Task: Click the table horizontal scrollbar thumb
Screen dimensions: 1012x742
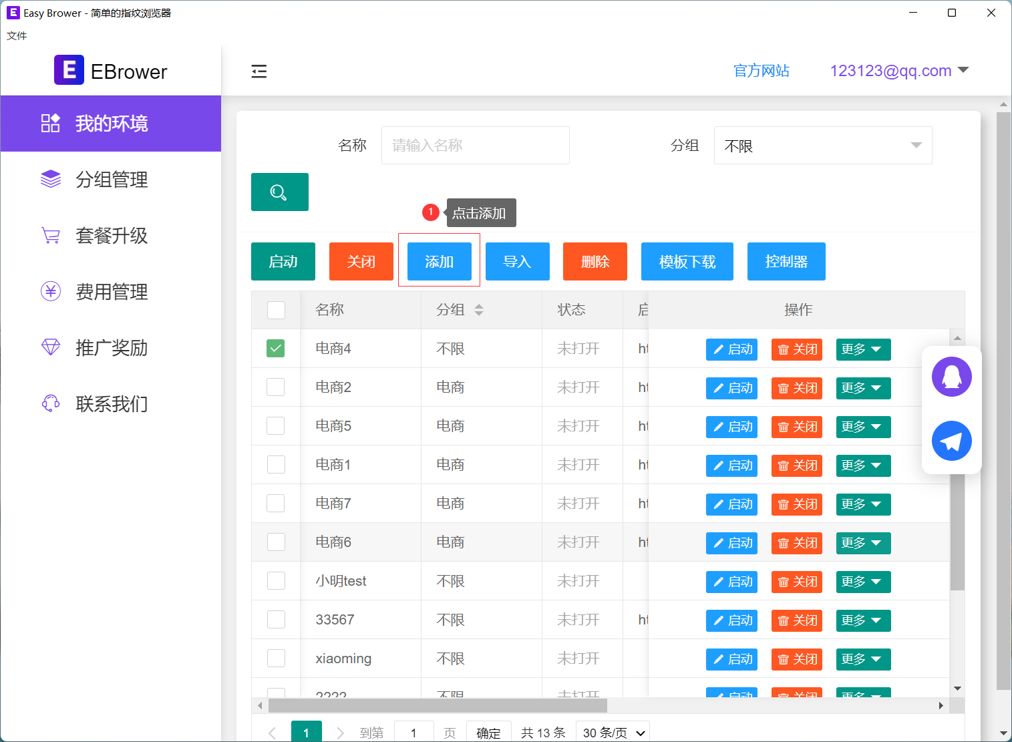Action: tap(438, 705)
